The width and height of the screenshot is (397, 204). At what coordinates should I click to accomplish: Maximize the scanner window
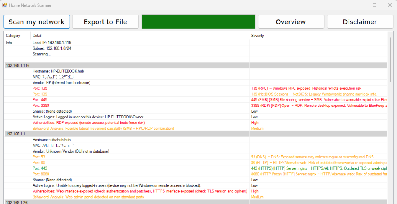coord(374,5)
